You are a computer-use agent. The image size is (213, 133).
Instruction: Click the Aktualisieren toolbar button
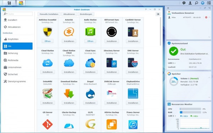point(69,14)
